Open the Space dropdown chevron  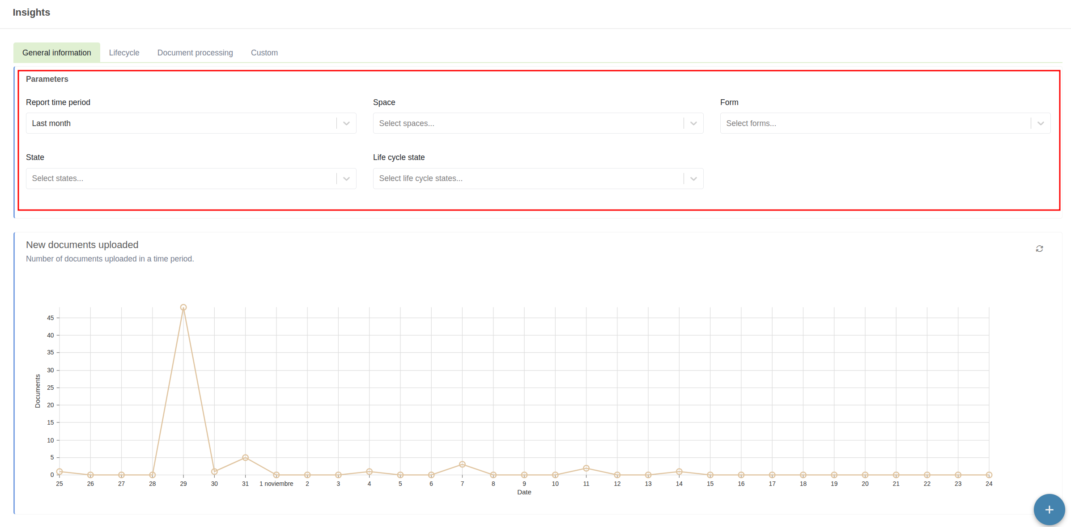point(693,123)
